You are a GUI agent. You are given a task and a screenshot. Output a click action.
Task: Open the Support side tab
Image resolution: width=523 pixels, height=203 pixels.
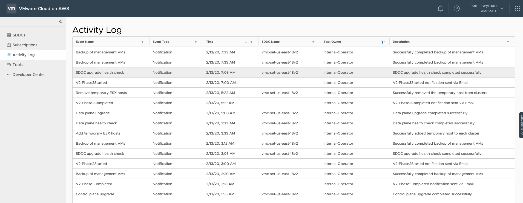point(521,125)
